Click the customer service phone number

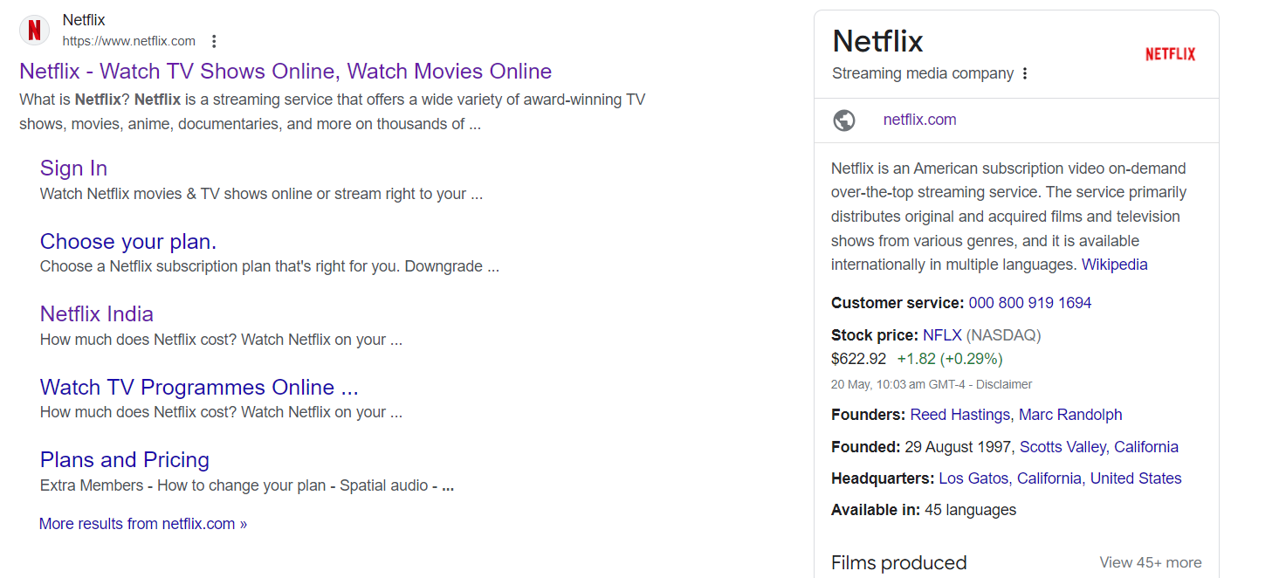coord(1029,302)
